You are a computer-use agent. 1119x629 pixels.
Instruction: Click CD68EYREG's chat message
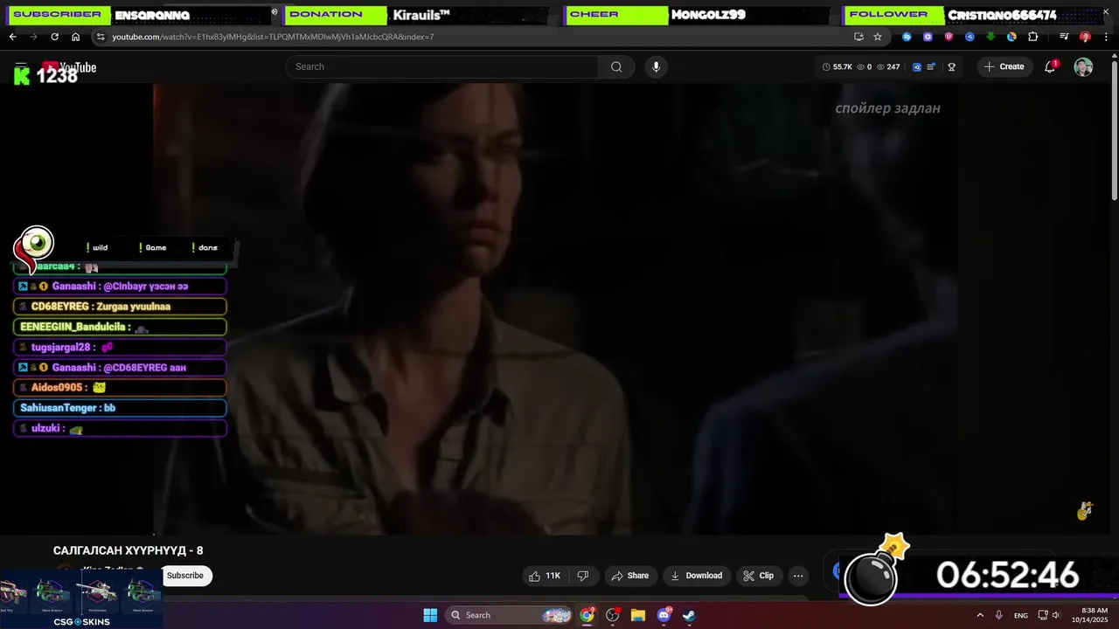point(120,307)
